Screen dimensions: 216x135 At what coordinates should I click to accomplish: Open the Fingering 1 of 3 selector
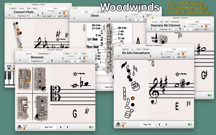[23, 16]
